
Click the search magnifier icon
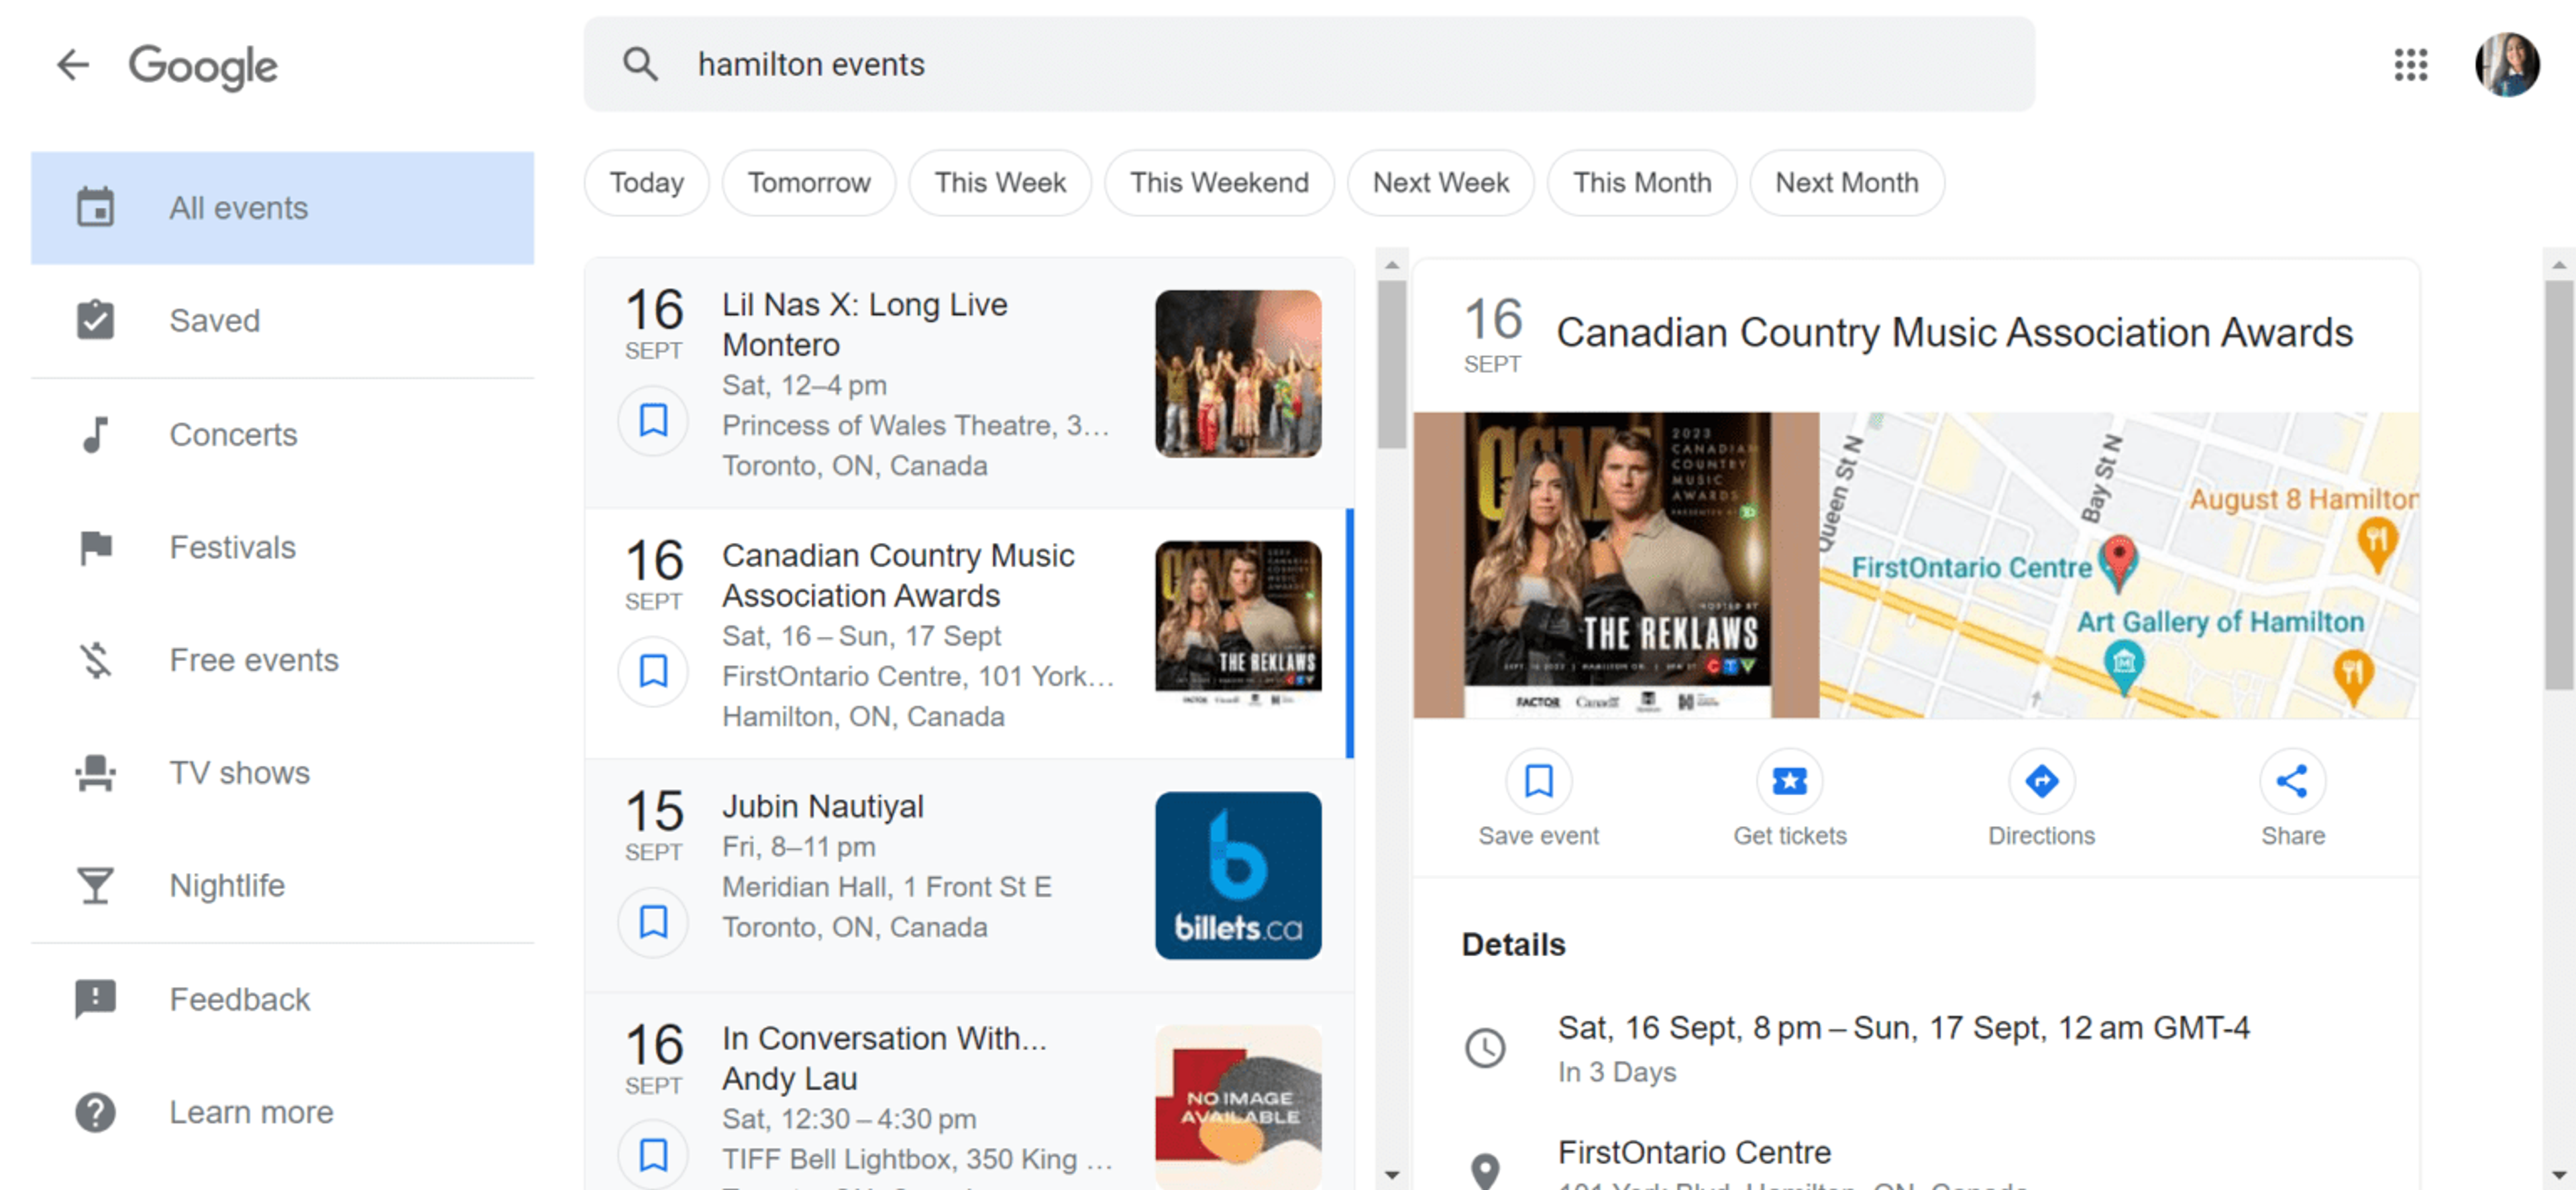tap(640, 65)
